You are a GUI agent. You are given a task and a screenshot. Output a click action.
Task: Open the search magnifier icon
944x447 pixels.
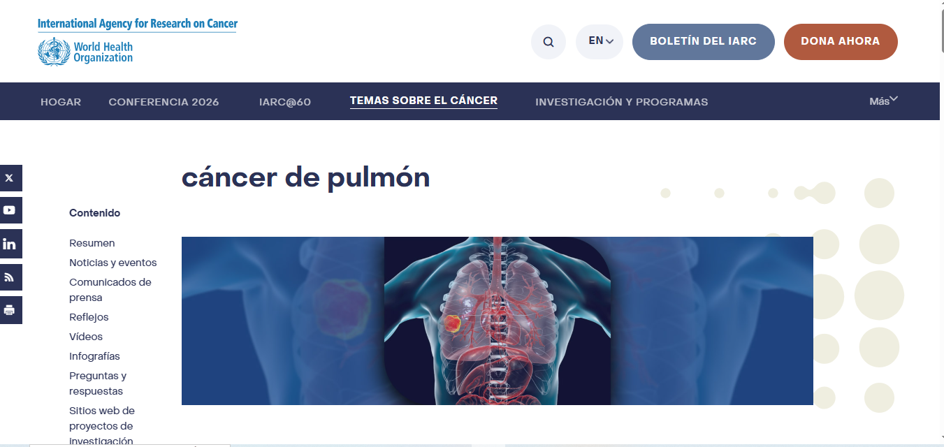click(549, 42)
